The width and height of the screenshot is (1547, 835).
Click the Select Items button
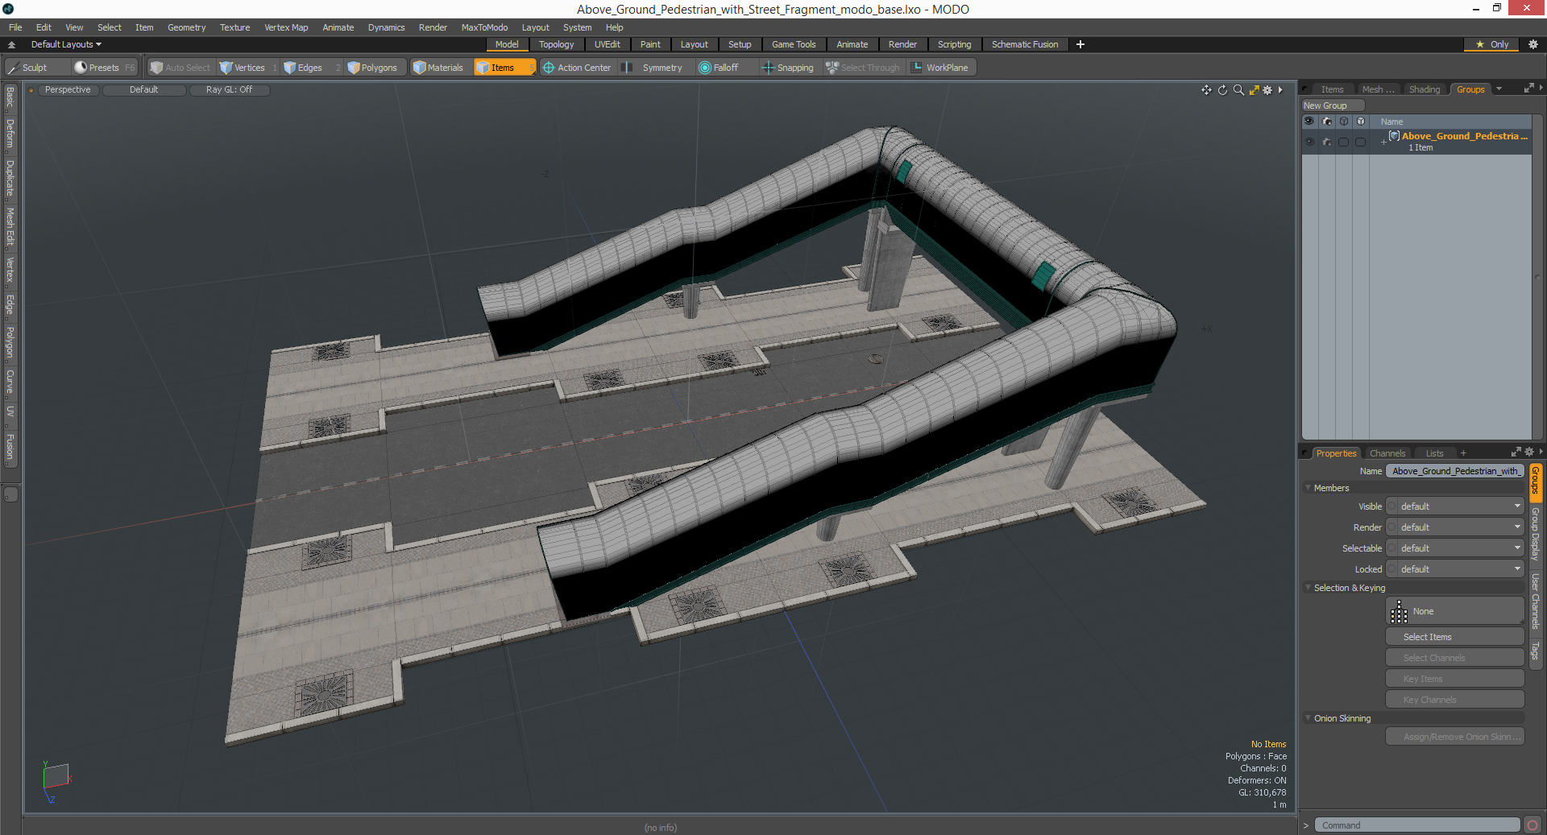pyautogui.click(x=1454, y=637)
